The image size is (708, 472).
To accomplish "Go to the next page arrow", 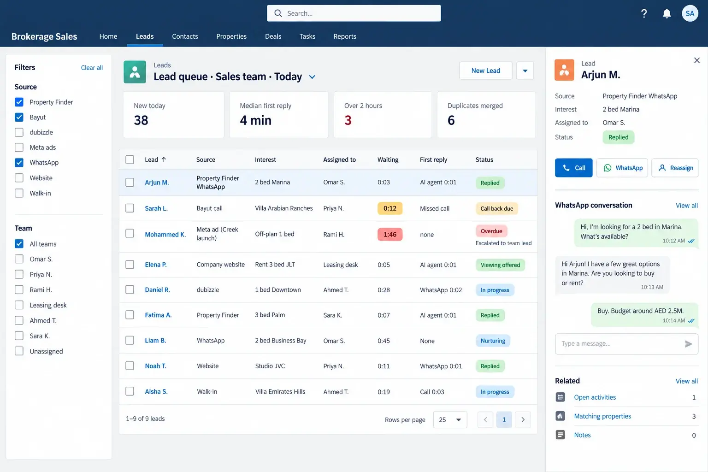I will point(523,420).
